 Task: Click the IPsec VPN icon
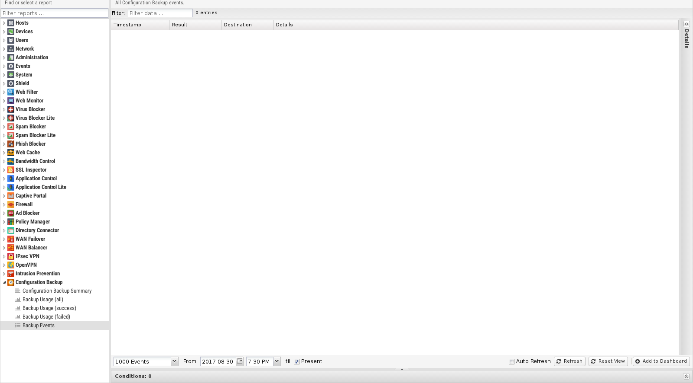click(11, 256)
